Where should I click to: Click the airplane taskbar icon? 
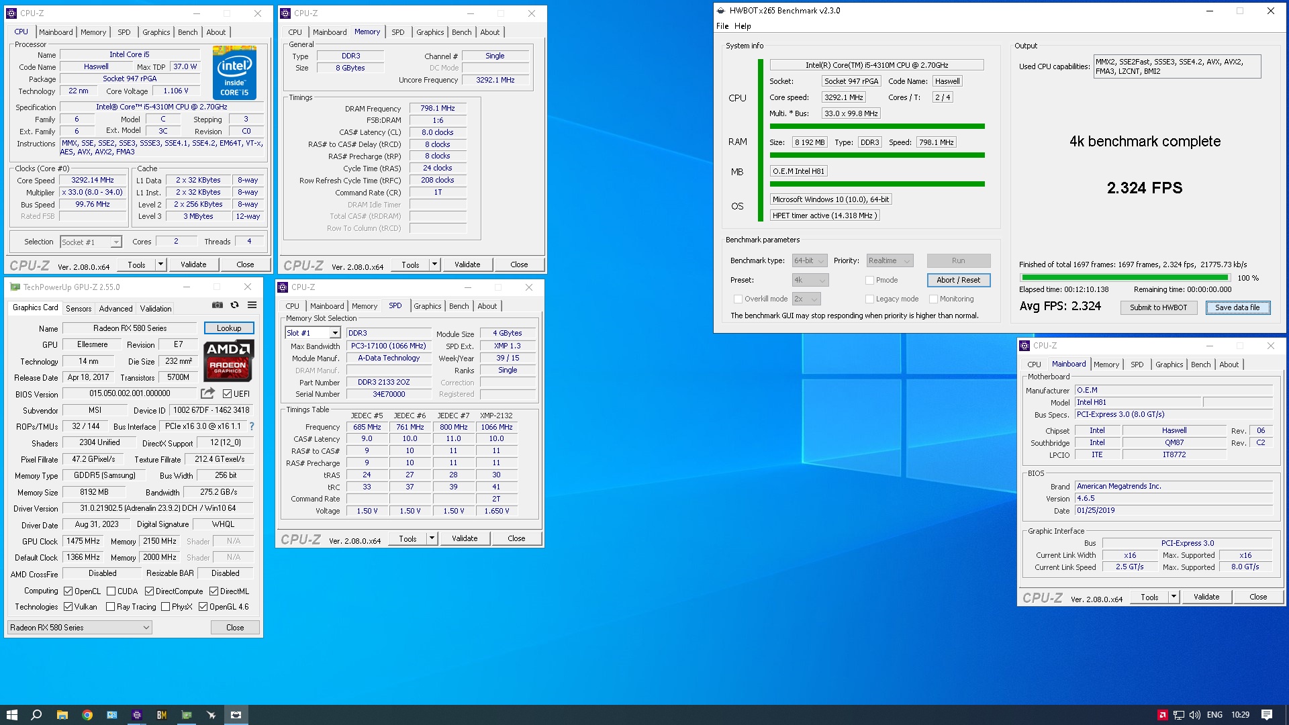point(211,715)
